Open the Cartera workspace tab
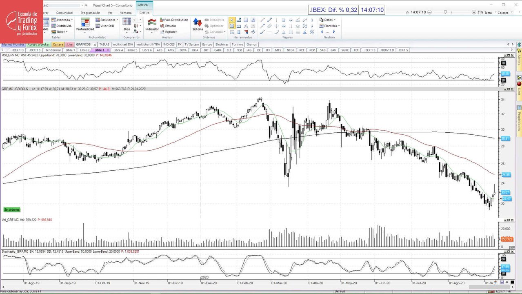Image resolution: width=522 pixels, height=294 pixels. [x=58, y=44]
